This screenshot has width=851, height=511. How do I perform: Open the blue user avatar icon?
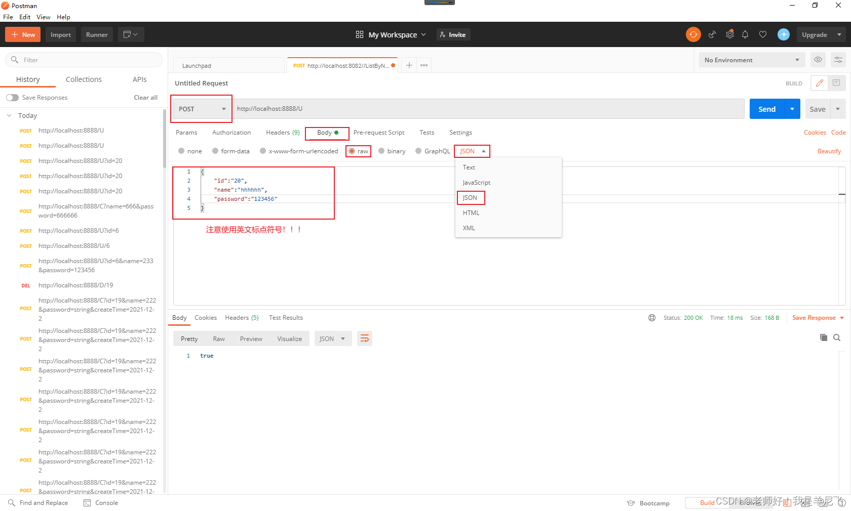[x=784, y=34]
